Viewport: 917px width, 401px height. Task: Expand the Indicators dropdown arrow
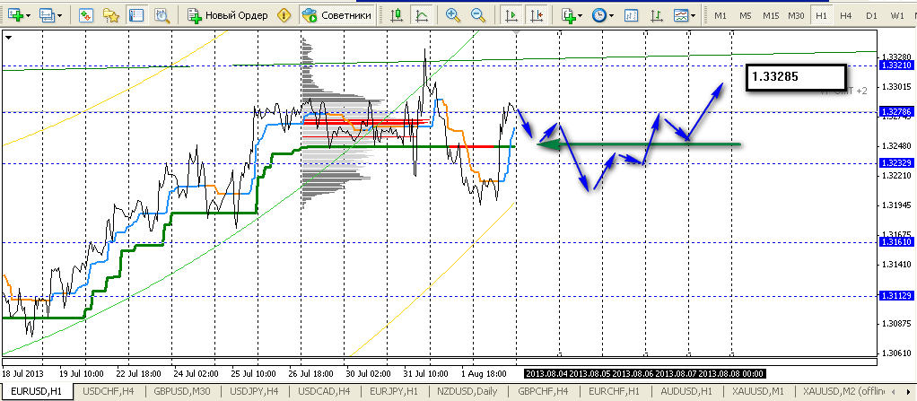pos(580,16)
